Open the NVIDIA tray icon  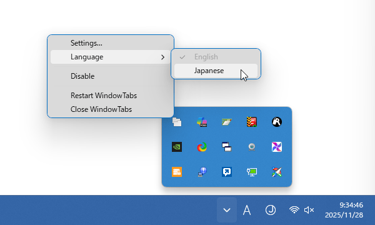point(177,147)
